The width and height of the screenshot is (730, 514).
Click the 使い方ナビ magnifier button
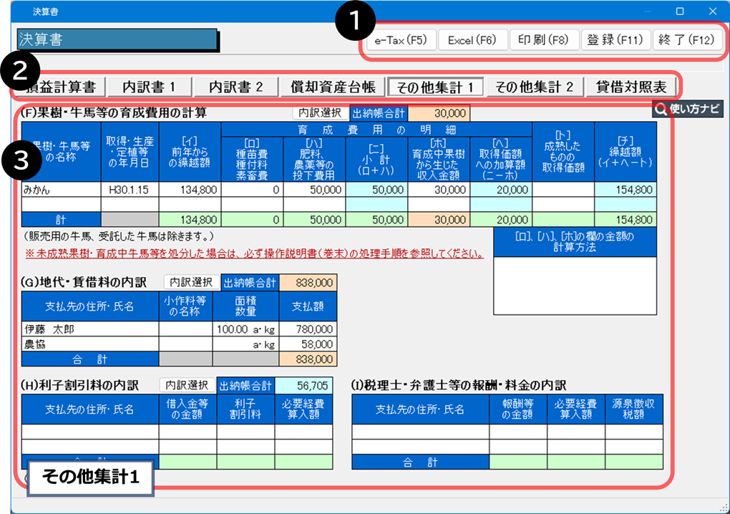pyautogui.click(x=687, y=110)
